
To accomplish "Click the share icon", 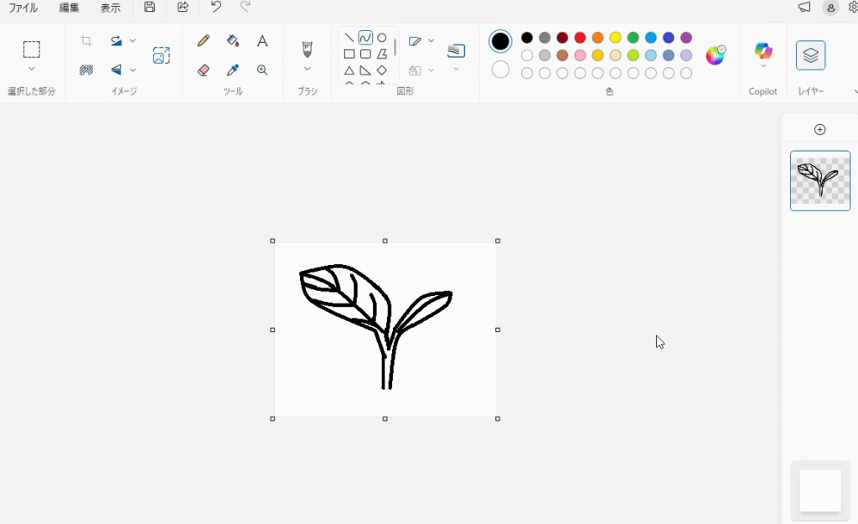I will pyautogui.click(x=183, y=7).
